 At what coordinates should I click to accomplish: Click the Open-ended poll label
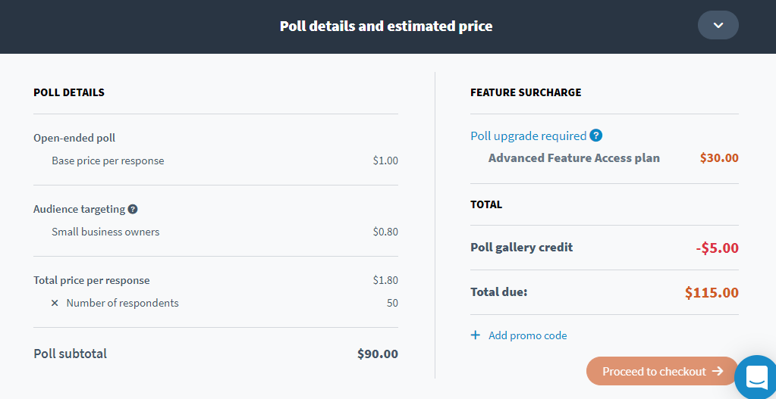74,138
